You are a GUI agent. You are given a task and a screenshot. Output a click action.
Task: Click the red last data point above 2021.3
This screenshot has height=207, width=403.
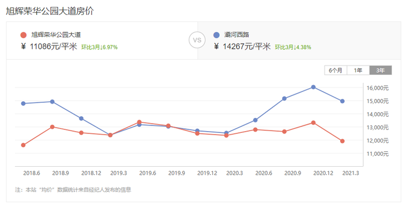tap(343, 141)
